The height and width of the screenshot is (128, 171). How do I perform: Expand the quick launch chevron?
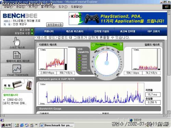(x=36, y=125)
